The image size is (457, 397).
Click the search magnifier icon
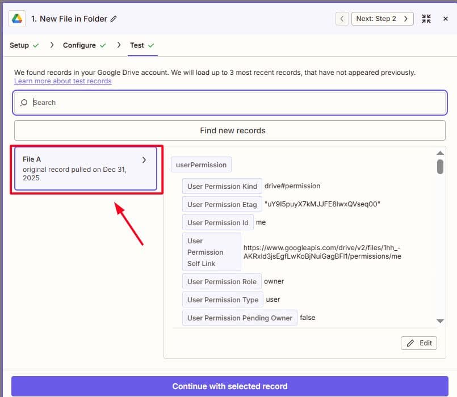coord(24,103)
